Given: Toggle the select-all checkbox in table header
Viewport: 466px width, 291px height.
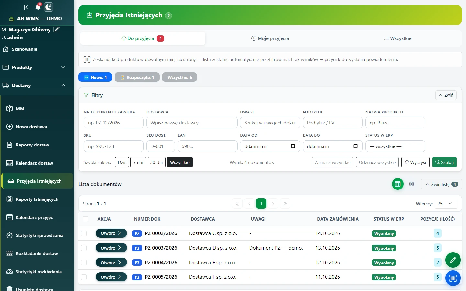Looking at the screenshot, I should 86,219.
